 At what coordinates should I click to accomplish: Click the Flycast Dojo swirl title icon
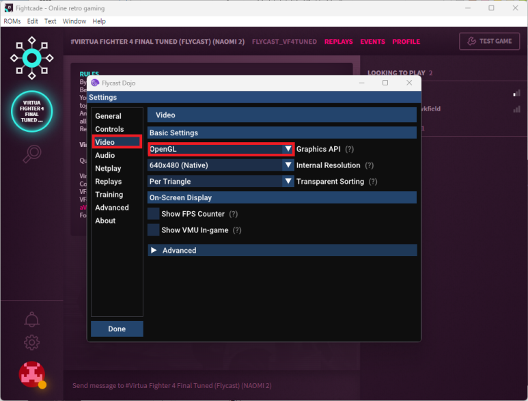click(95, 83)
